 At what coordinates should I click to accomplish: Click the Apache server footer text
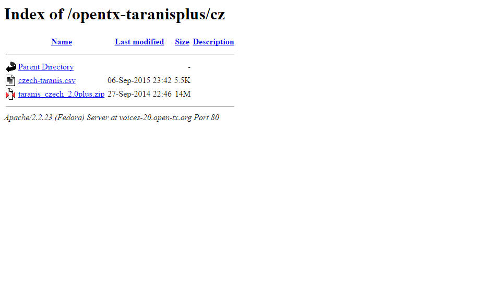click(x=112, y=118)
